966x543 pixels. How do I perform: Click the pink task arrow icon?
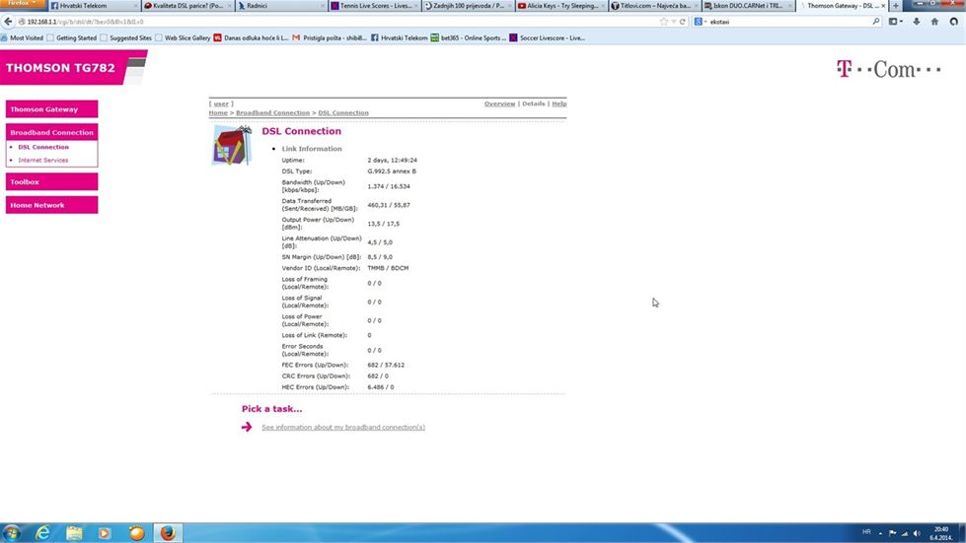[247, 427]
